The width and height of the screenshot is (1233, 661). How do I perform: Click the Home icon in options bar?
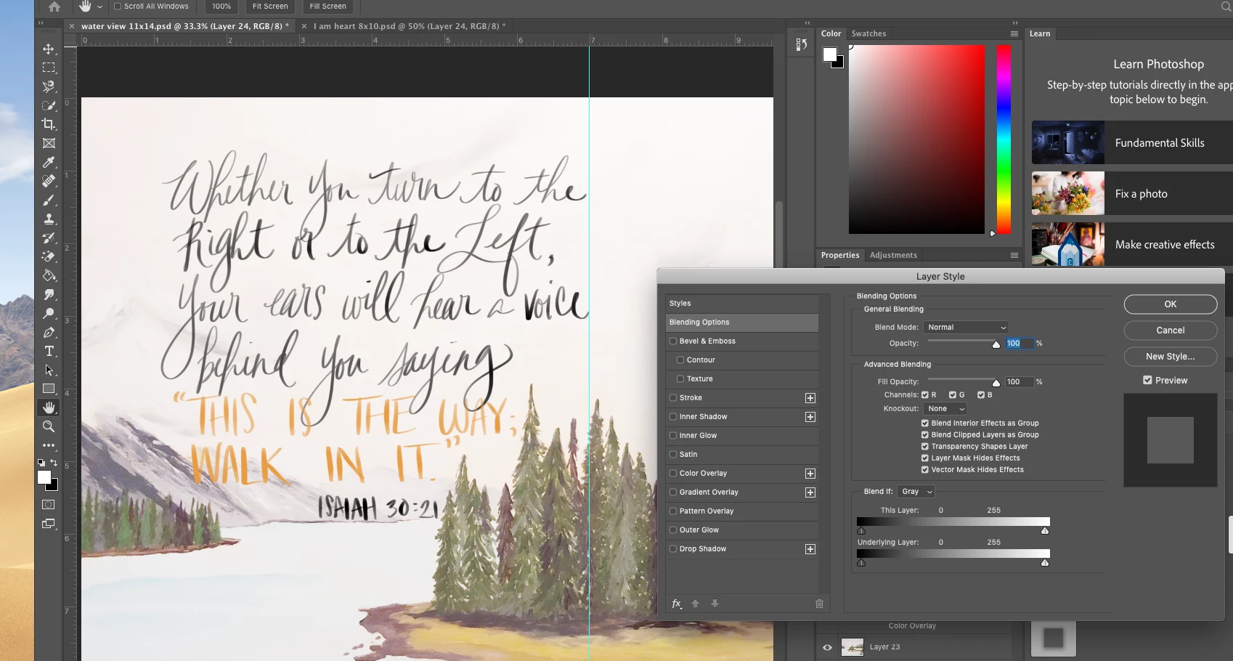click(x=54, y=7)
